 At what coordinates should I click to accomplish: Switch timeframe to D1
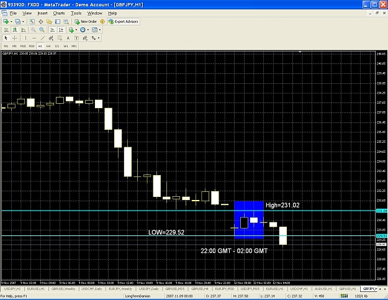coord(57,46)
